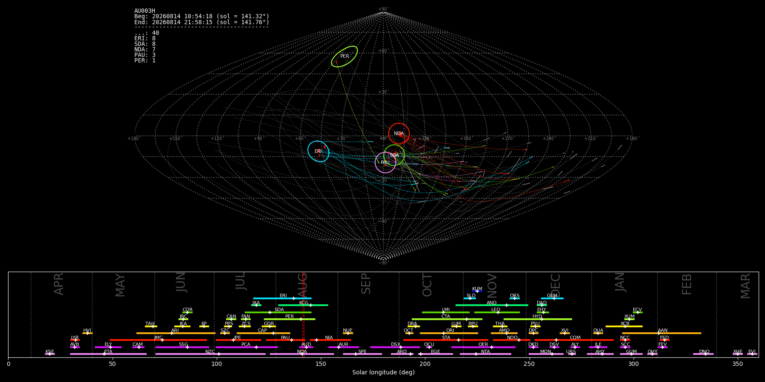The height and width of the screenshot is (382, 765).
Task: Click the HYD shower bar in the timeline
Action: tap(538, 319)
